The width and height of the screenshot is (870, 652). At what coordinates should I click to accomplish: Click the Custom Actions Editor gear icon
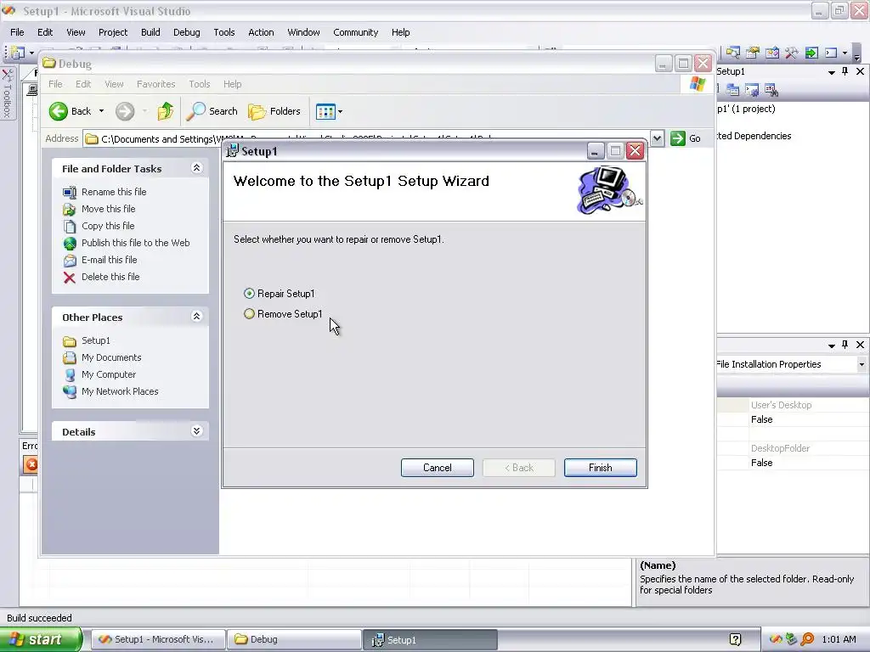(x=752, y=89)
